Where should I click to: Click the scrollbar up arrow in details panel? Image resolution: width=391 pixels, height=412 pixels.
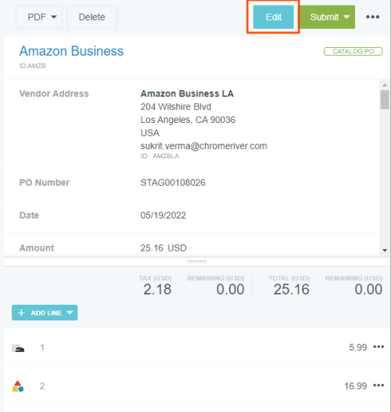[385, 85]
